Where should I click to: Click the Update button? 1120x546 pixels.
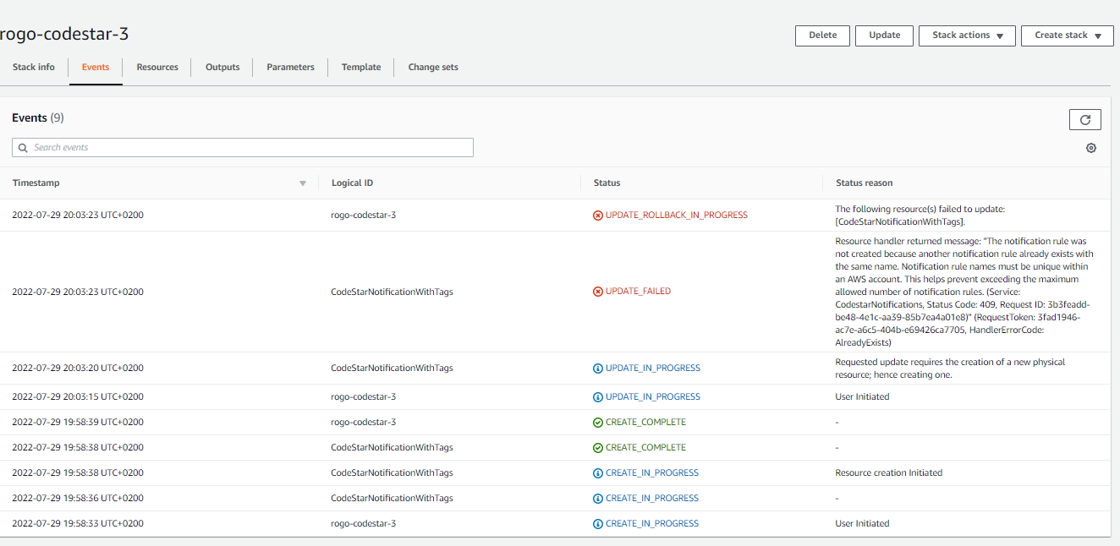tap(884, 35)
